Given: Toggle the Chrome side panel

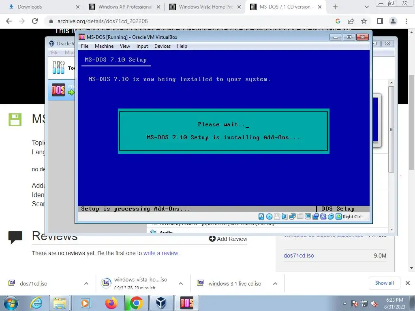Looking at the screenshot, I should [x=380, y=21].
